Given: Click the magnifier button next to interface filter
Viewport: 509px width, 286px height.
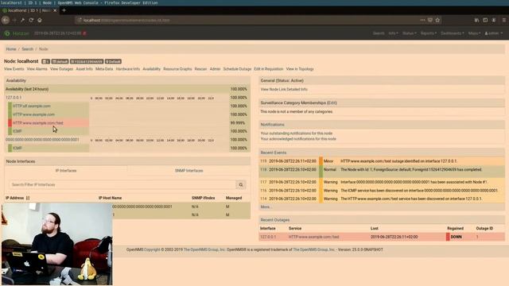Looking at the screenshot, I should pyautogui.click(x=241, y=185).
